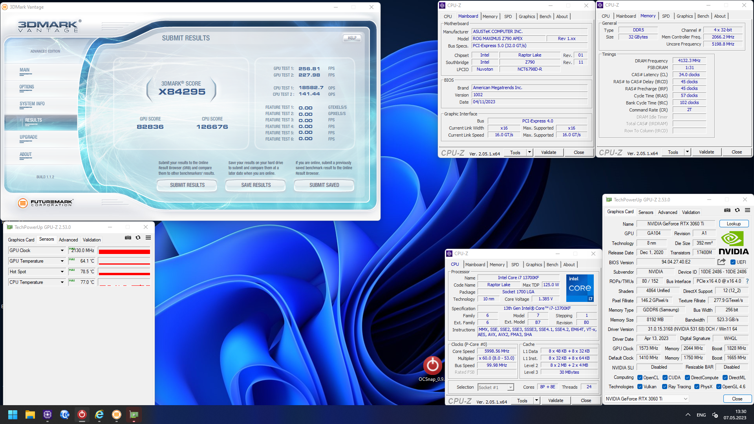Screen dimensions: 754x424
Task: Click the Futuremark Corporation logo
Action: pos(46,203)
